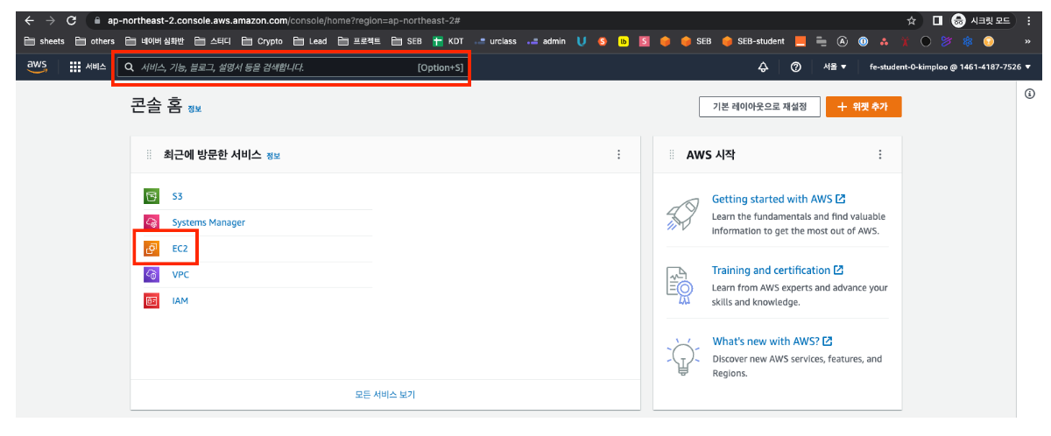Viewport: 1051px width, 436px height.
Task: Go back with browser back arrow
Action: (29, 20)
